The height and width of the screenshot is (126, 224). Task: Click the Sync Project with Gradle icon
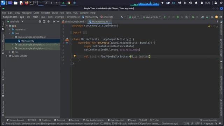pos(202,17)
